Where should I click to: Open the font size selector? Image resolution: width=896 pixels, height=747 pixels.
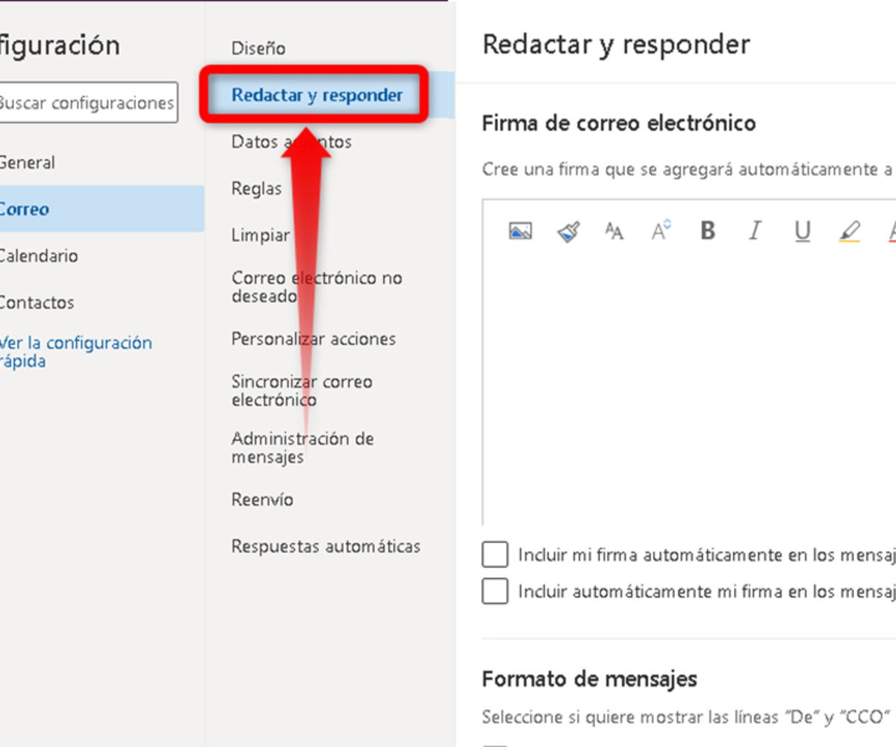pos(659,231)
